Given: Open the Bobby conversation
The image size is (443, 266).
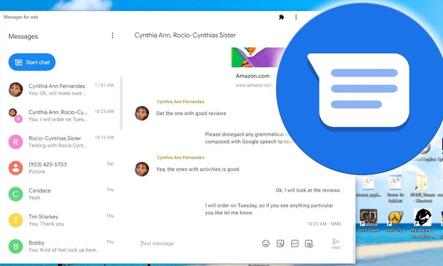Looking at the screenshot, I should [61, 246].
